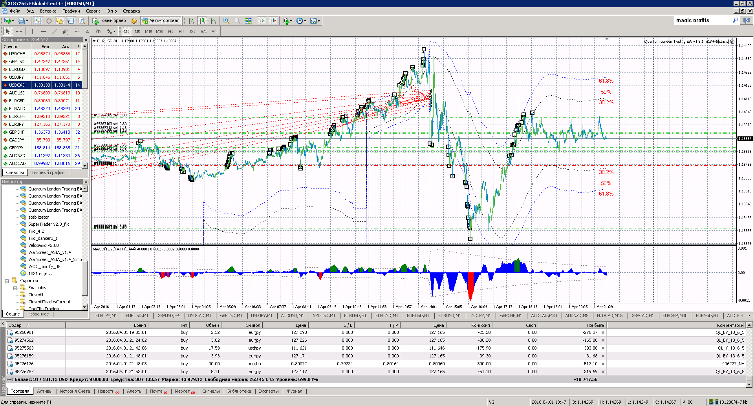Select the vertical line tool
This screenshot has width=754, height=406.
pyautogui.click(x=32, y=31)
